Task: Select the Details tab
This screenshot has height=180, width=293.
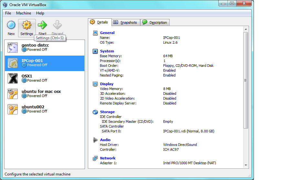Action: pyautogui.click(x=100, y=22)
